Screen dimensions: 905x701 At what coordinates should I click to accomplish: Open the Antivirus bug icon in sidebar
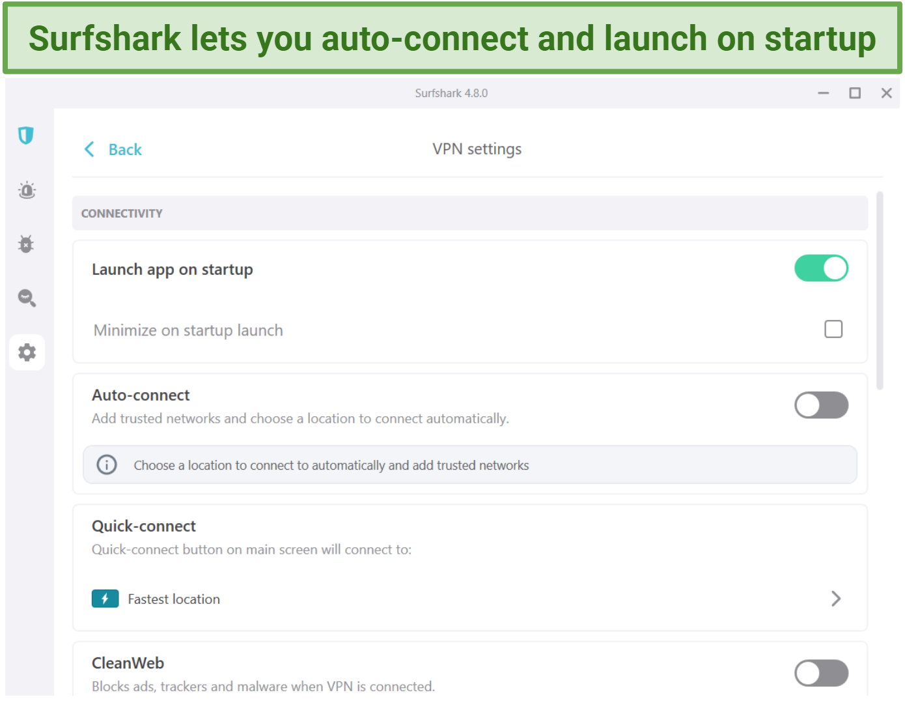[x=26, y=244]
